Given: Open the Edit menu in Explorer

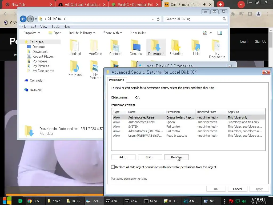Looking at the screenshot, I should [33, 26].
